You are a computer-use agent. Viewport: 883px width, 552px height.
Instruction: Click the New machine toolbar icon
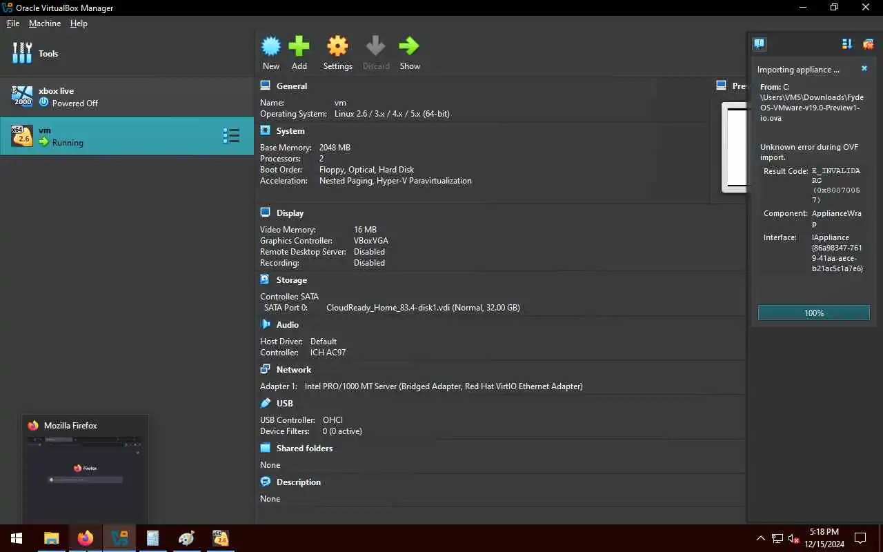pos(271,46)
